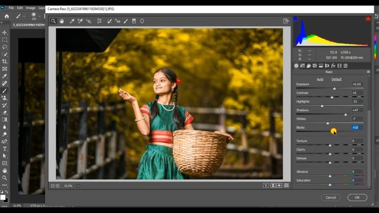Click the Shadows slider handle
The width and height of the screenshot is (379, 213).
pos(345,115)
